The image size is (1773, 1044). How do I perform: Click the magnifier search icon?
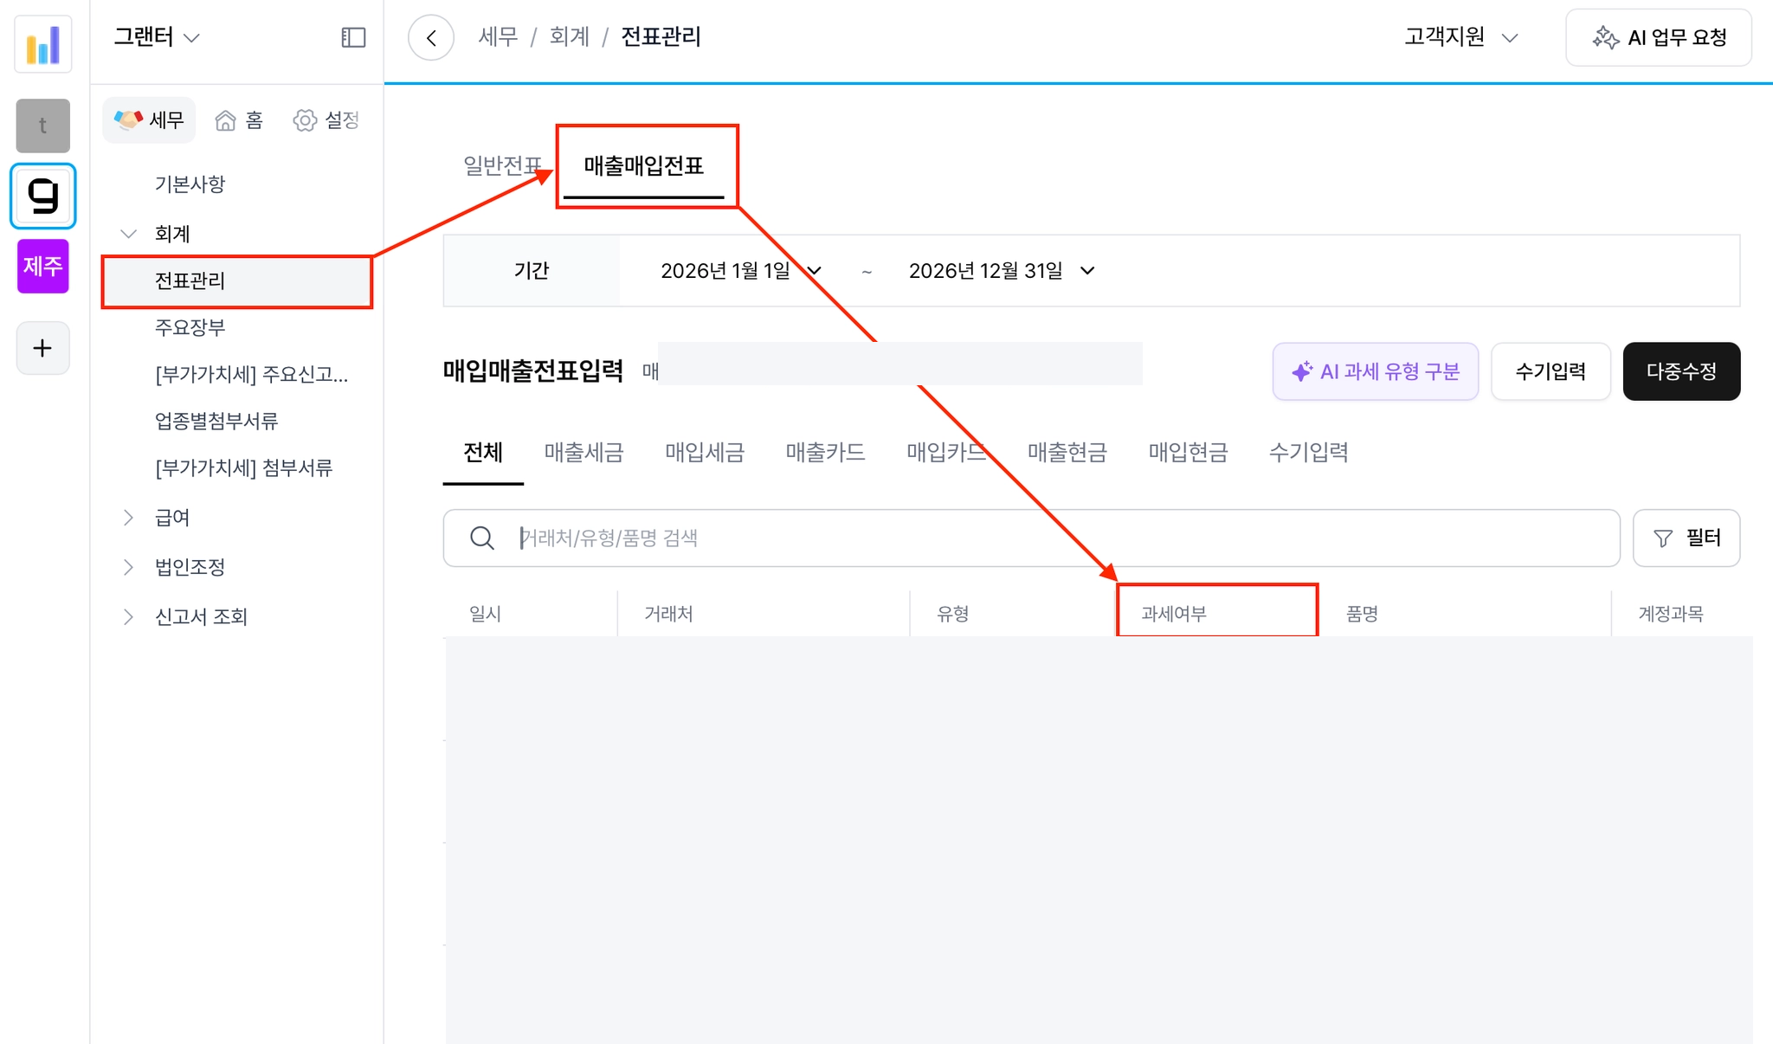click(482, 538)
